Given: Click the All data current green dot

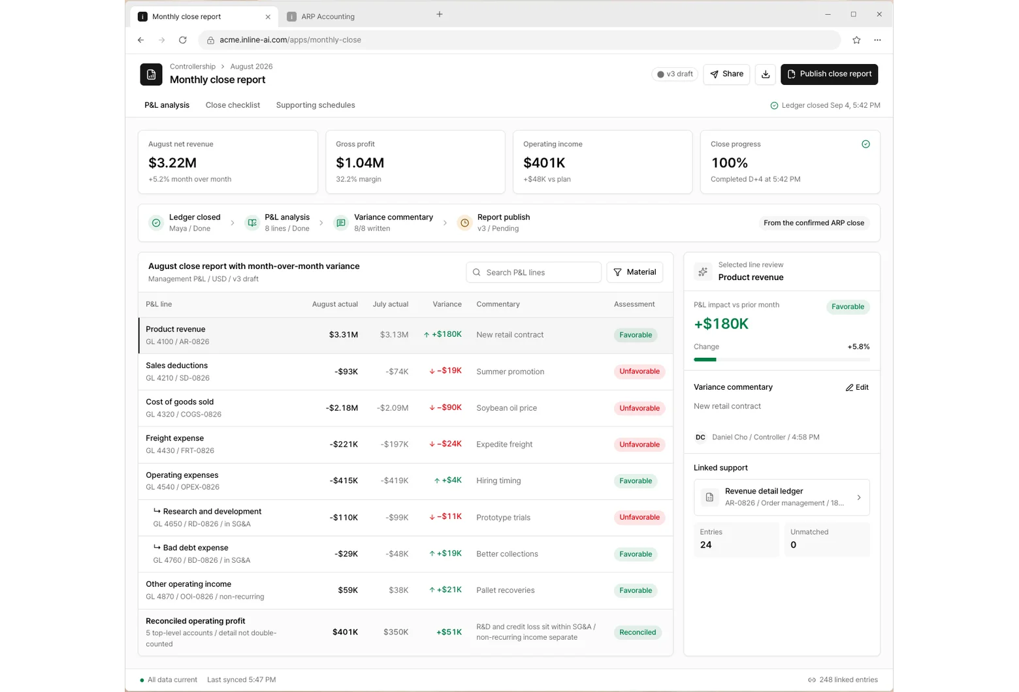Looking at the screenshot, I should [x=142, y=680].
